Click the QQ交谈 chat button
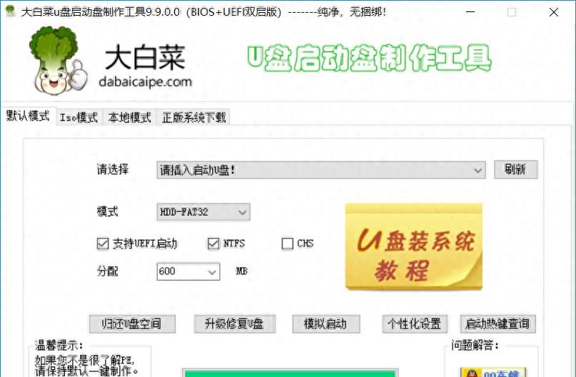Screen dimensions: 576x377 tap(493, 372)
